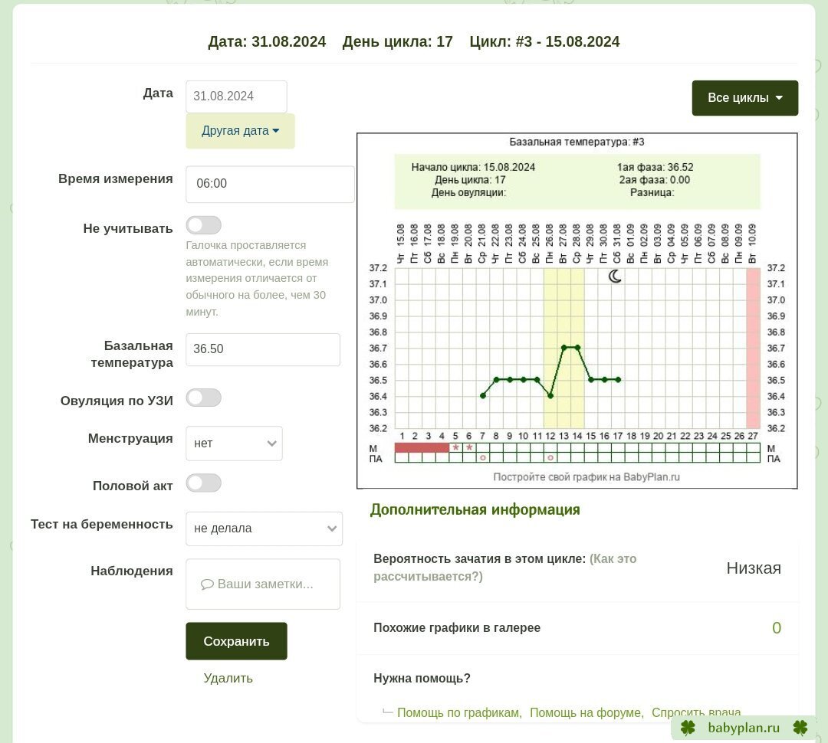
Task: Click the babyplan.ru site badge text
Action: tap(744, 728)
